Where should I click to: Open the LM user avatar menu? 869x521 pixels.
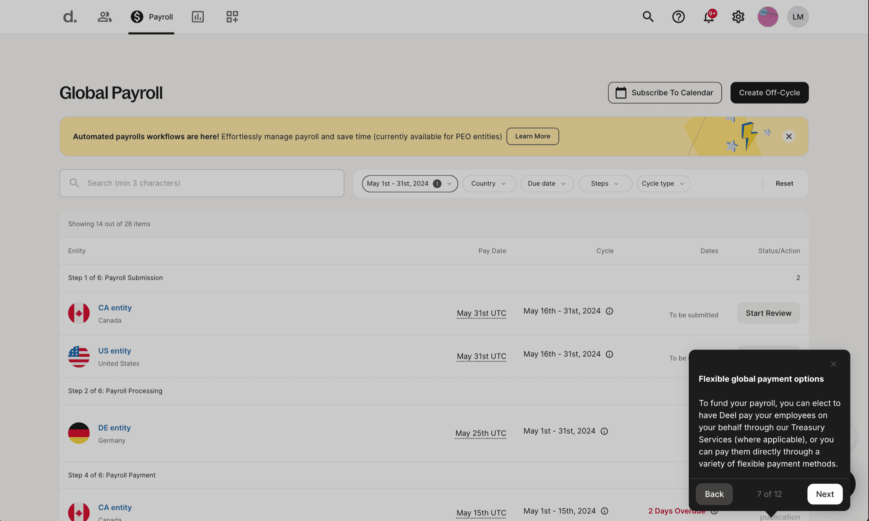[x=797, y=17]
